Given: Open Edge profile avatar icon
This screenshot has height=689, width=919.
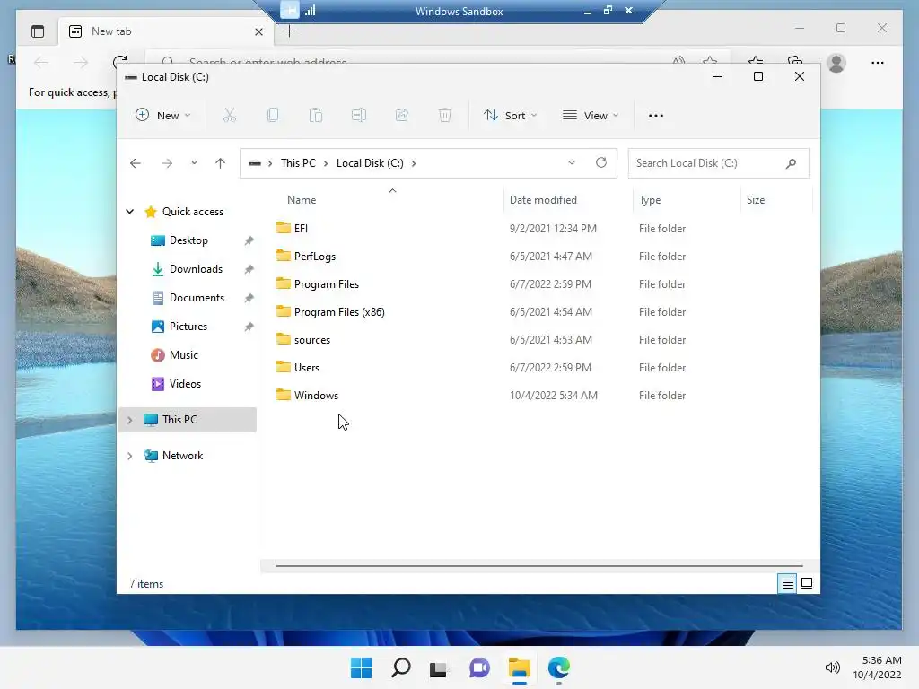Looking at the screenshot, I should [x=836, y=63].
